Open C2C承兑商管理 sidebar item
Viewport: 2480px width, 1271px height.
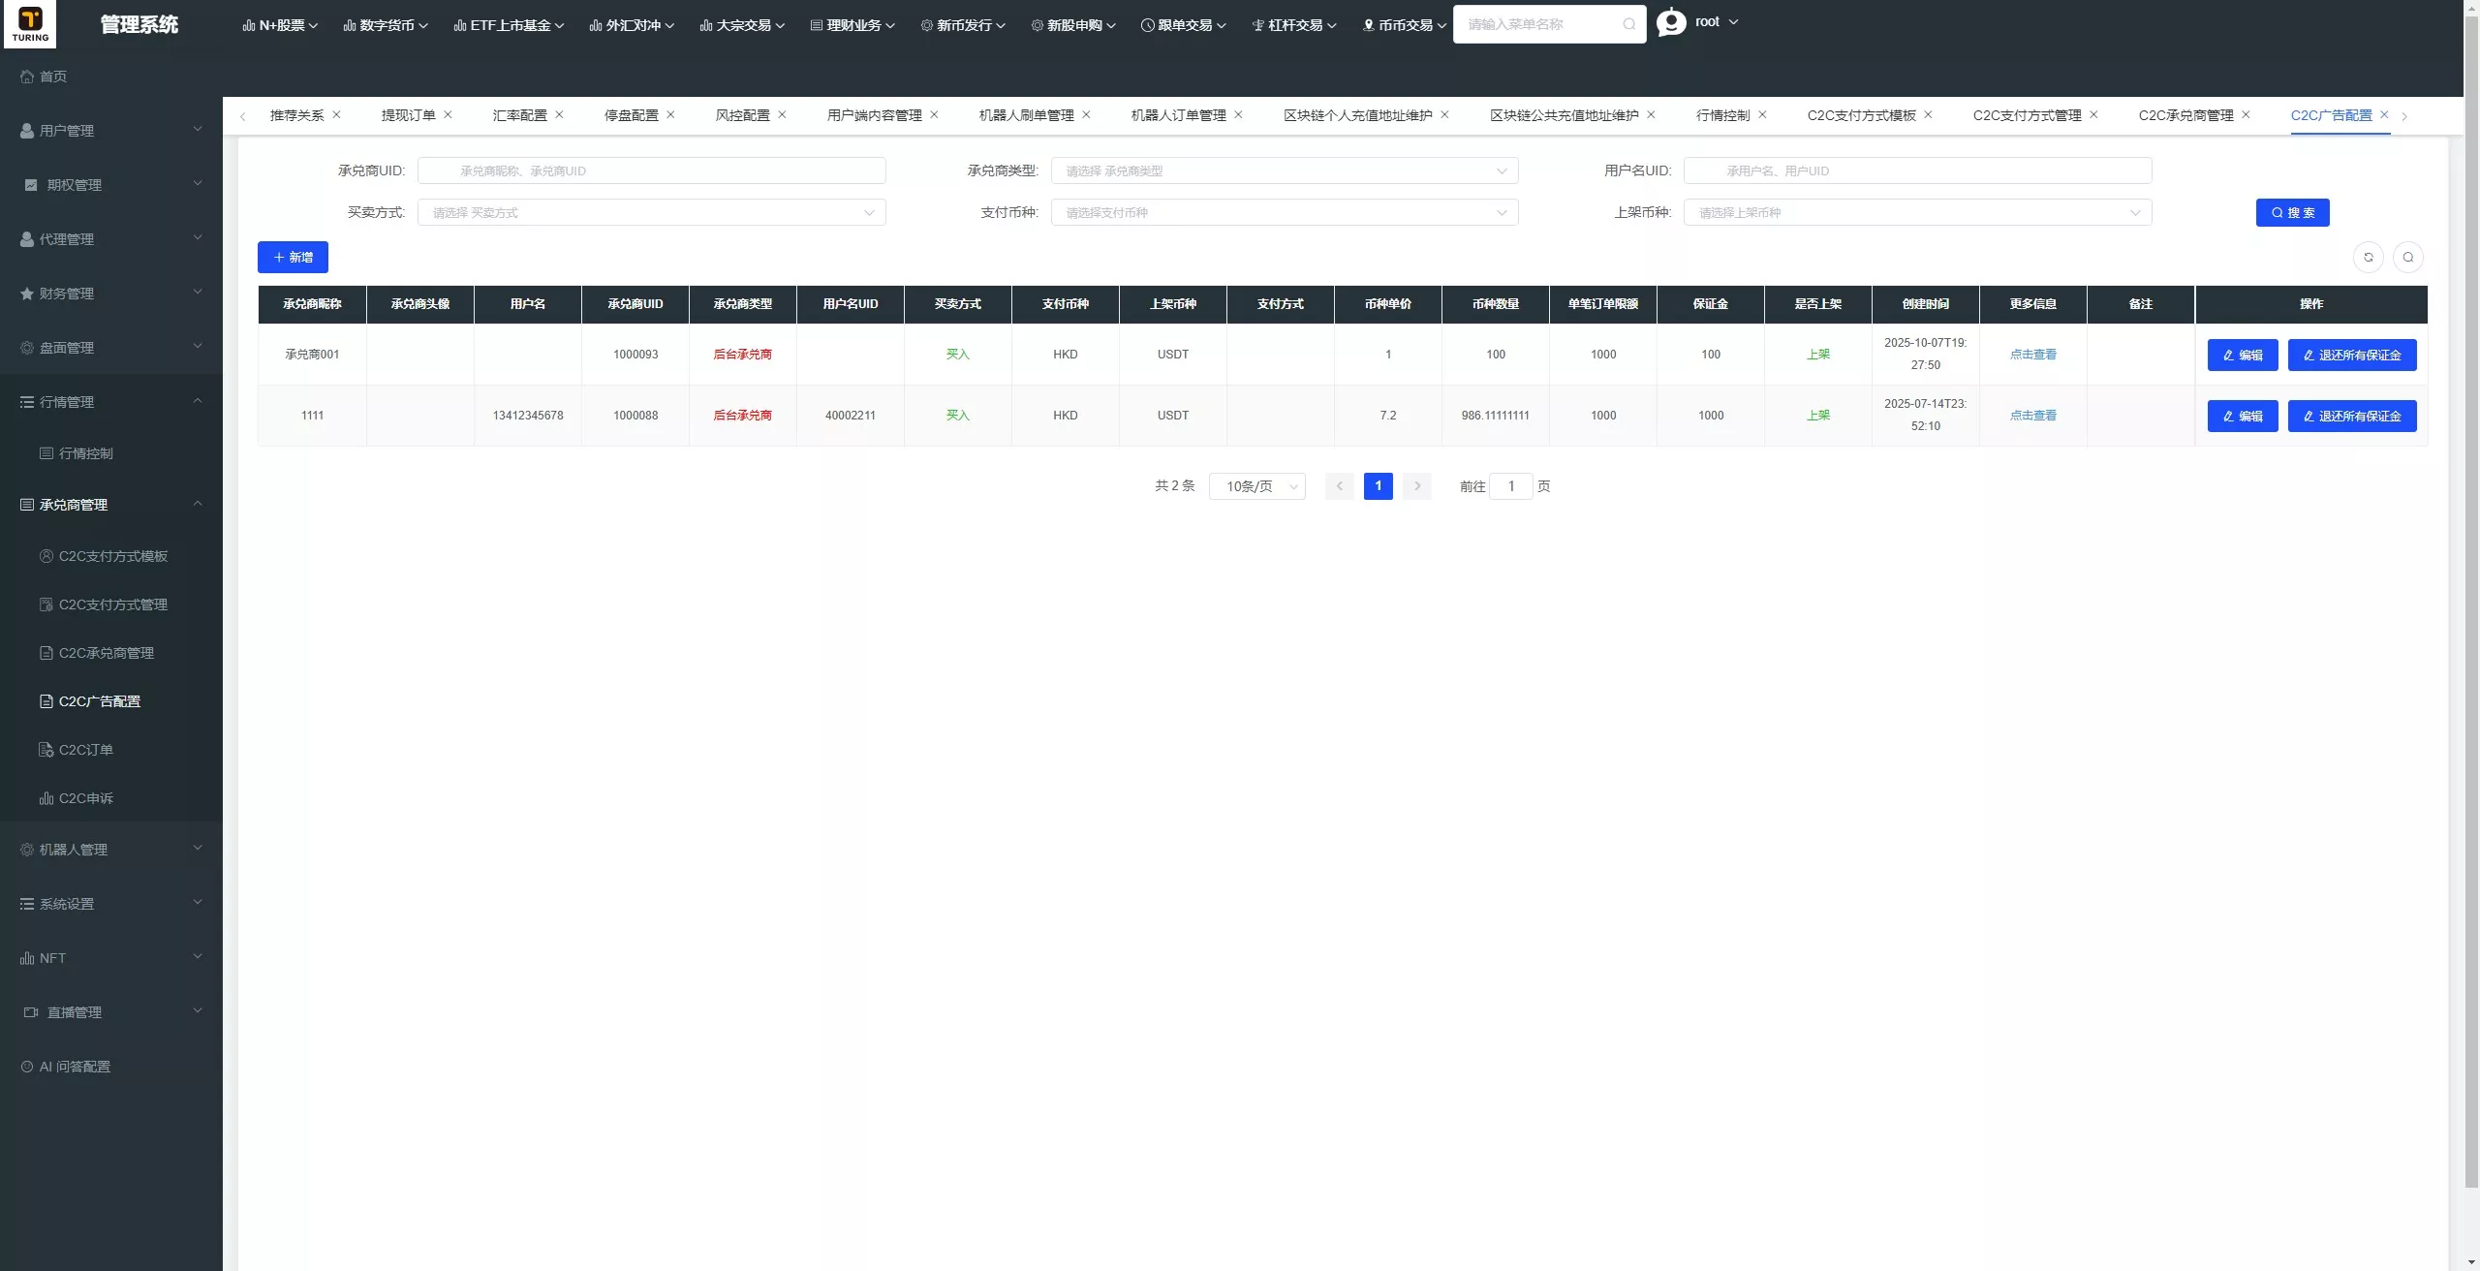coord(111,653)
